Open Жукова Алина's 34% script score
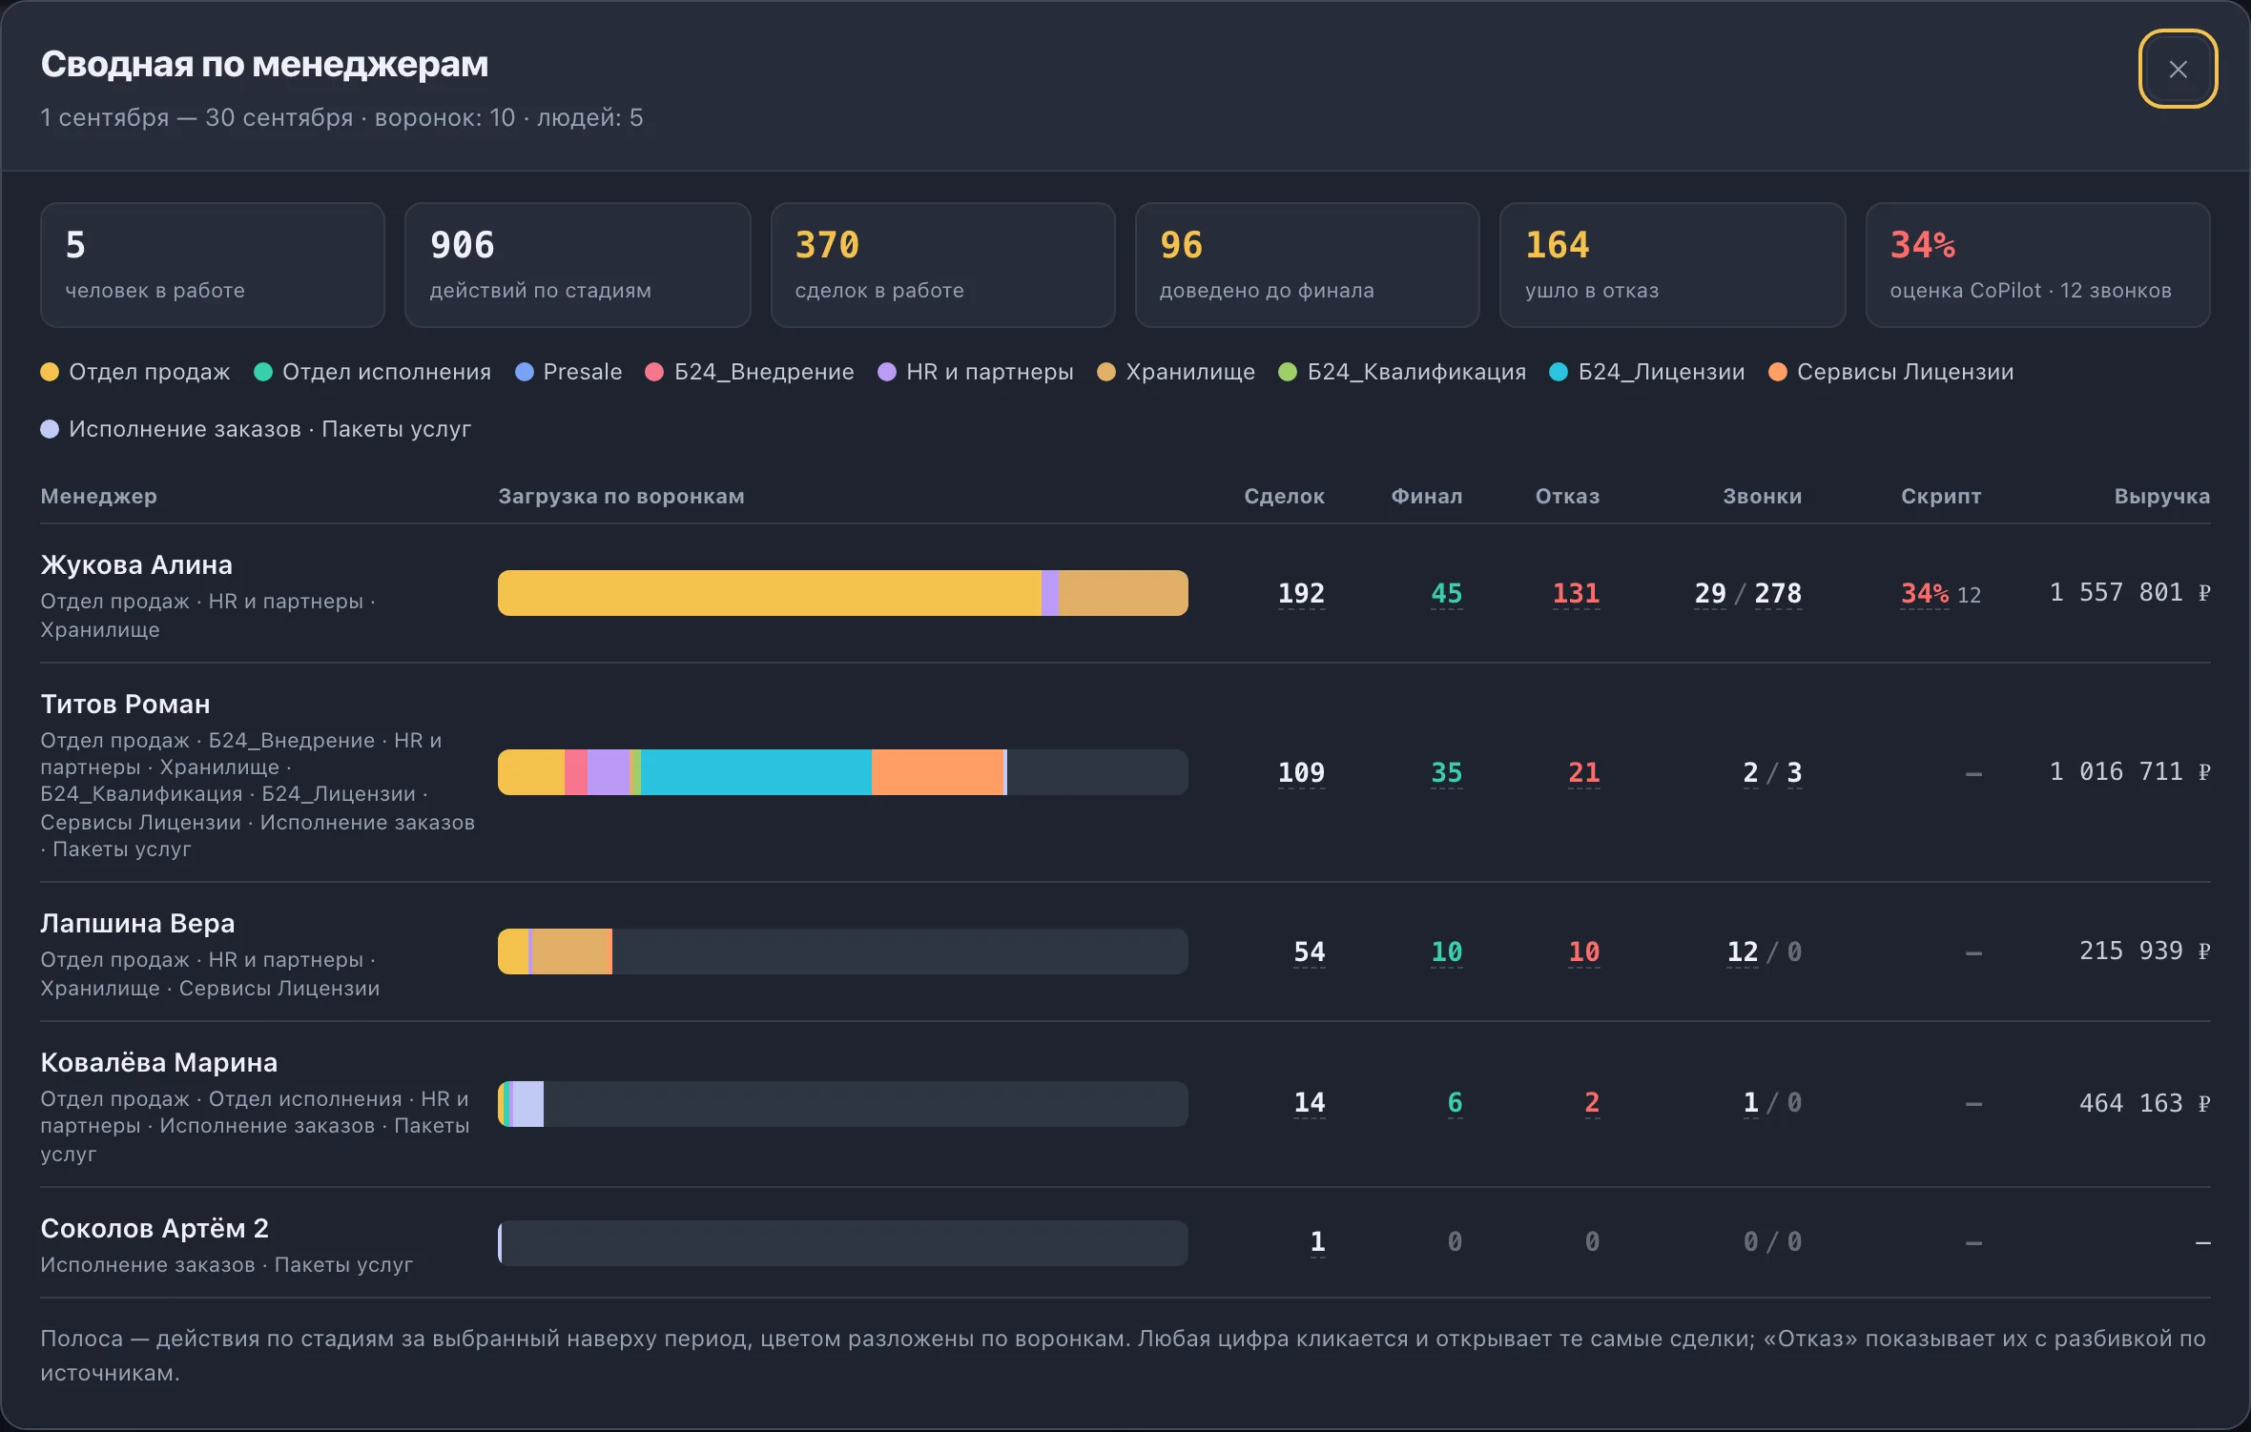 click(x=1925, y=593)
